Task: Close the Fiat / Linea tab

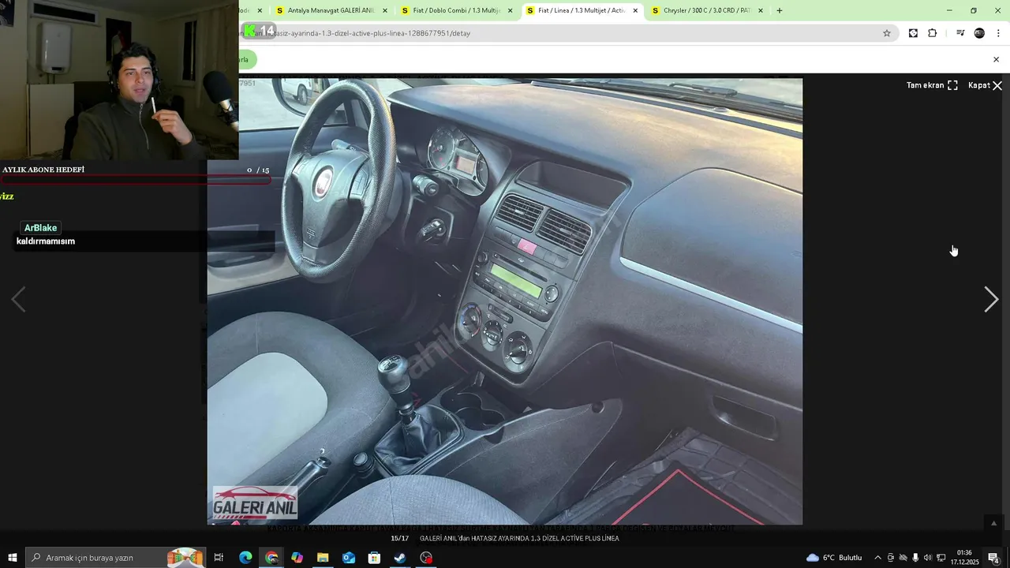Action: click(635, 10)
